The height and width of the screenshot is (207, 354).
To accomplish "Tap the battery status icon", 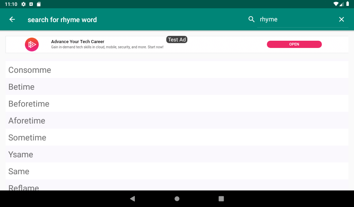I will point(348,4).
